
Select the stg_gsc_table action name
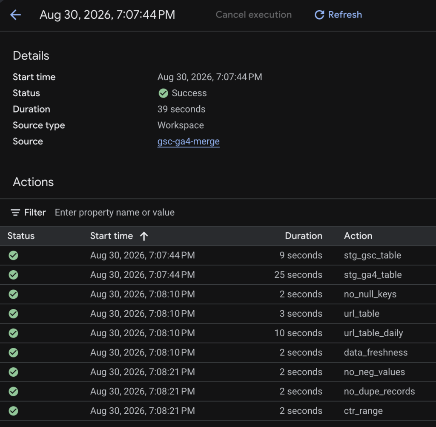373,256
